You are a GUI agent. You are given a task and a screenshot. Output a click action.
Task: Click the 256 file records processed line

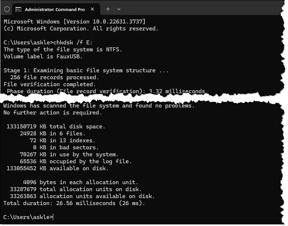pyautogui.click(x=55, y=77)
